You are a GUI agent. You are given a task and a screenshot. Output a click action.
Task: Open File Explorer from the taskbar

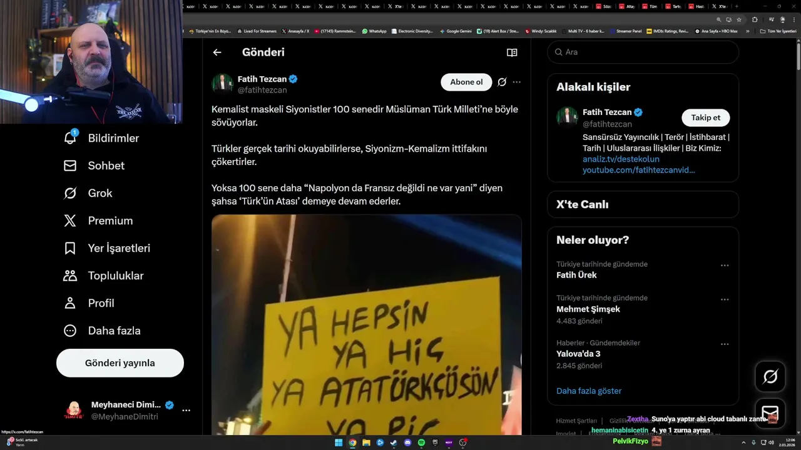(366, 442)
